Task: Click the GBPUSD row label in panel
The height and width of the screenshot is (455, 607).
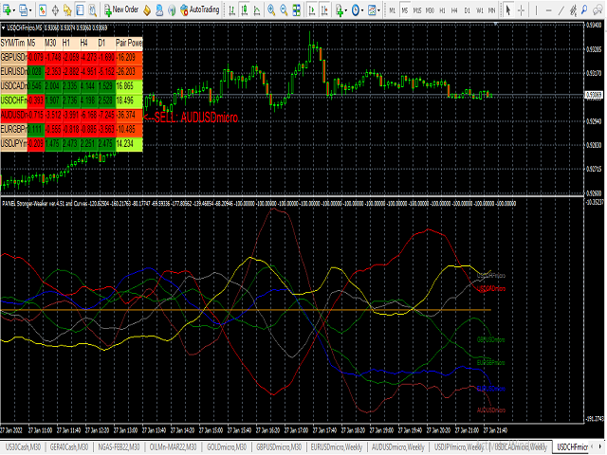Action: (x=14, y=57)
